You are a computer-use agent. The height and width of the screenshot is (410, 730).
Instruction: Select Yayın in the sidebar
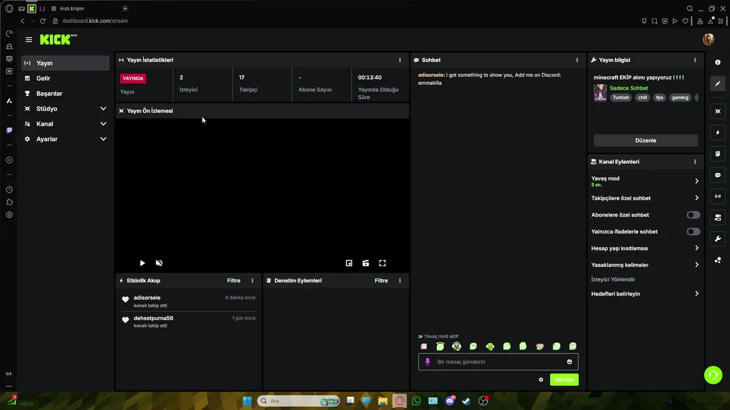[66, 63]
